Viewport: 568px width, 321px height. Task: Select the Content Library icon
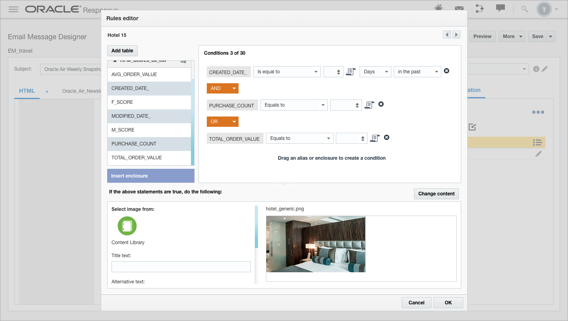pos(127,226)
